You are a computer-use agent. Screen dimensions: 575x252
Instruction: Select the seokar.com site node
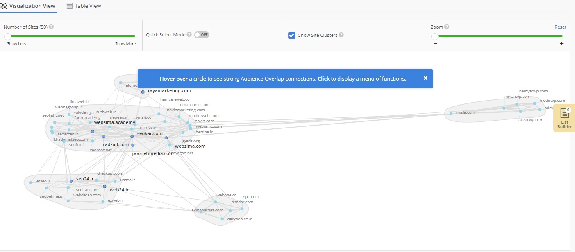[132, 137]
